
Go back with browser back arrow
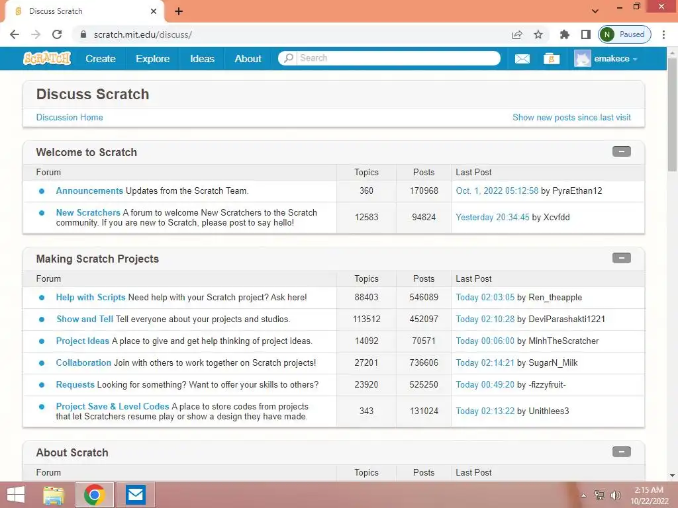(15, 34)
